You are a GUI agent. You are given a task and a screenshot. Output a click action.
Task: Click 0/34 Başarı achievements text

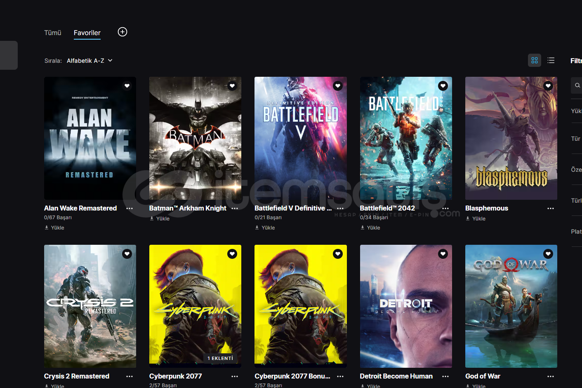pyautogui.click(x=374, y=218)
